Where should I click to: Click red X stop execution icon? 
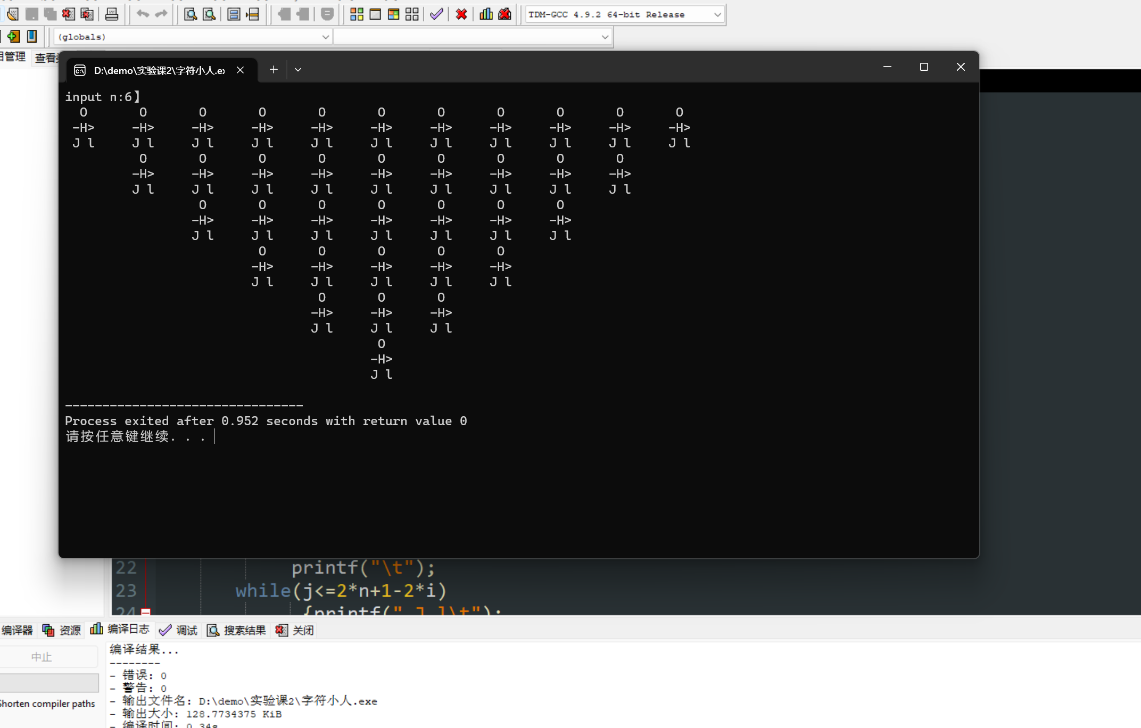point(461,14)
